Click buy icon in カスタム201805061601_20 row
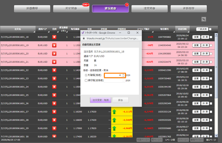This screenshot has height=143, width=222. pyautogui.click(x=54, y=54)
